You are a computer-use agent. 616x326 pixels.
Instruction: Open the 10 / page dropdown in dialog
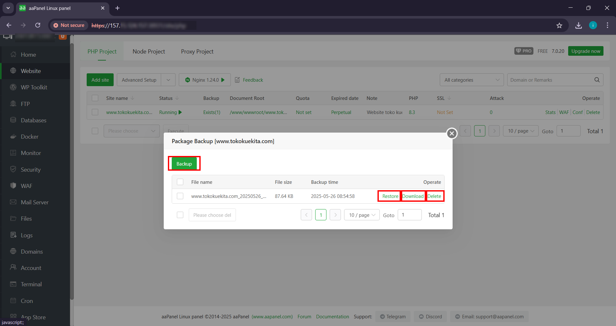pos(362,215)
